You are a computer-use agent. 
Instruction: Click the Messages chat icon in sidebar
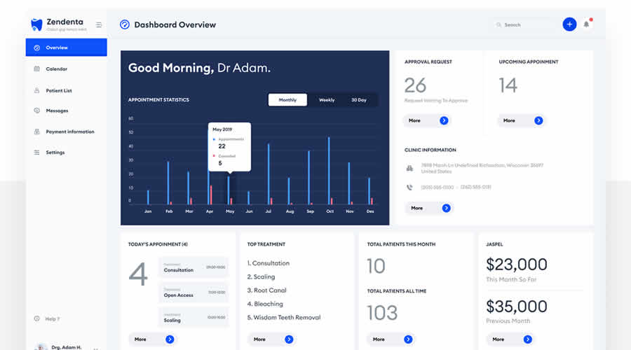(37, 111)
